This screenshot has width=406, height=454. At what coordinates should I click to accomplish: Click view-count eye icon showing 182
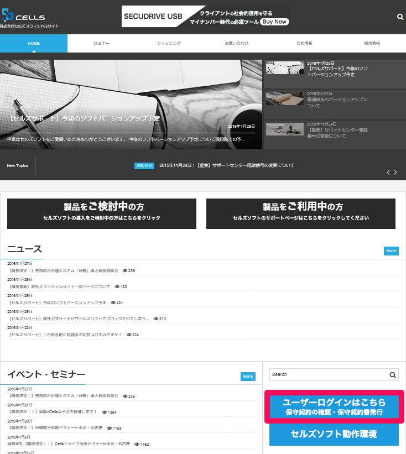pyautogui.click(x=117, y=286)
